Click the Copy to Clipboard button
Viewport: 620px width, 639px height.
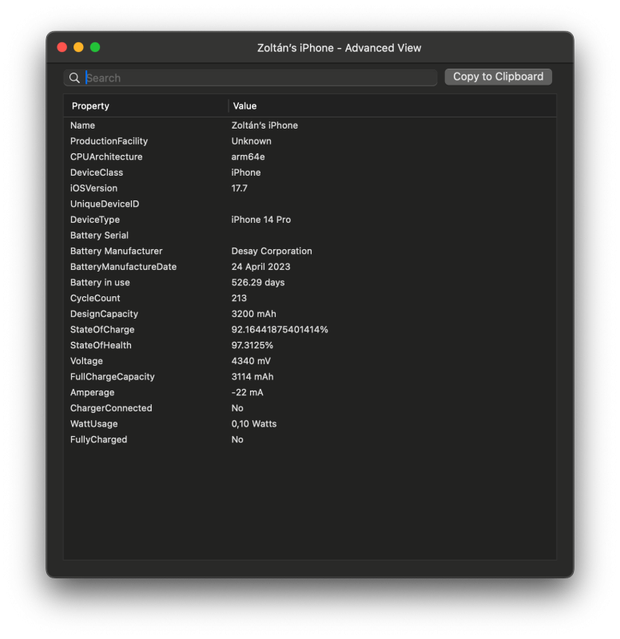coord(498,77)
